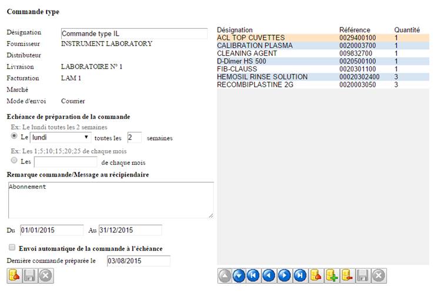
Task: Go to last record in product list
Action: 300,276
